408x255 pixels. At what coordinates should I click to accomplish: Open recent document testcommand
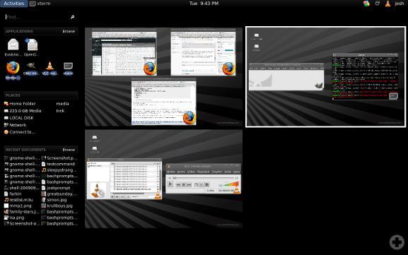[58, 164]
